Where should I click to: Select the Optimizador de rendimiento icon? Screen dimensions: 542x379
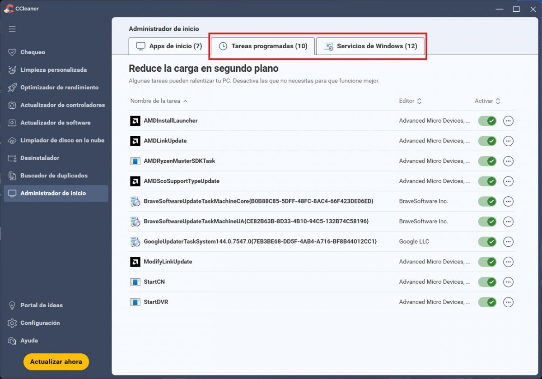coord(12,88)
